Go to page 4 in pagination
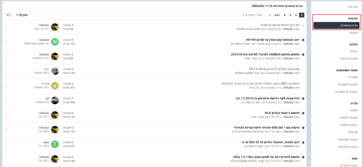 [285, 15]
